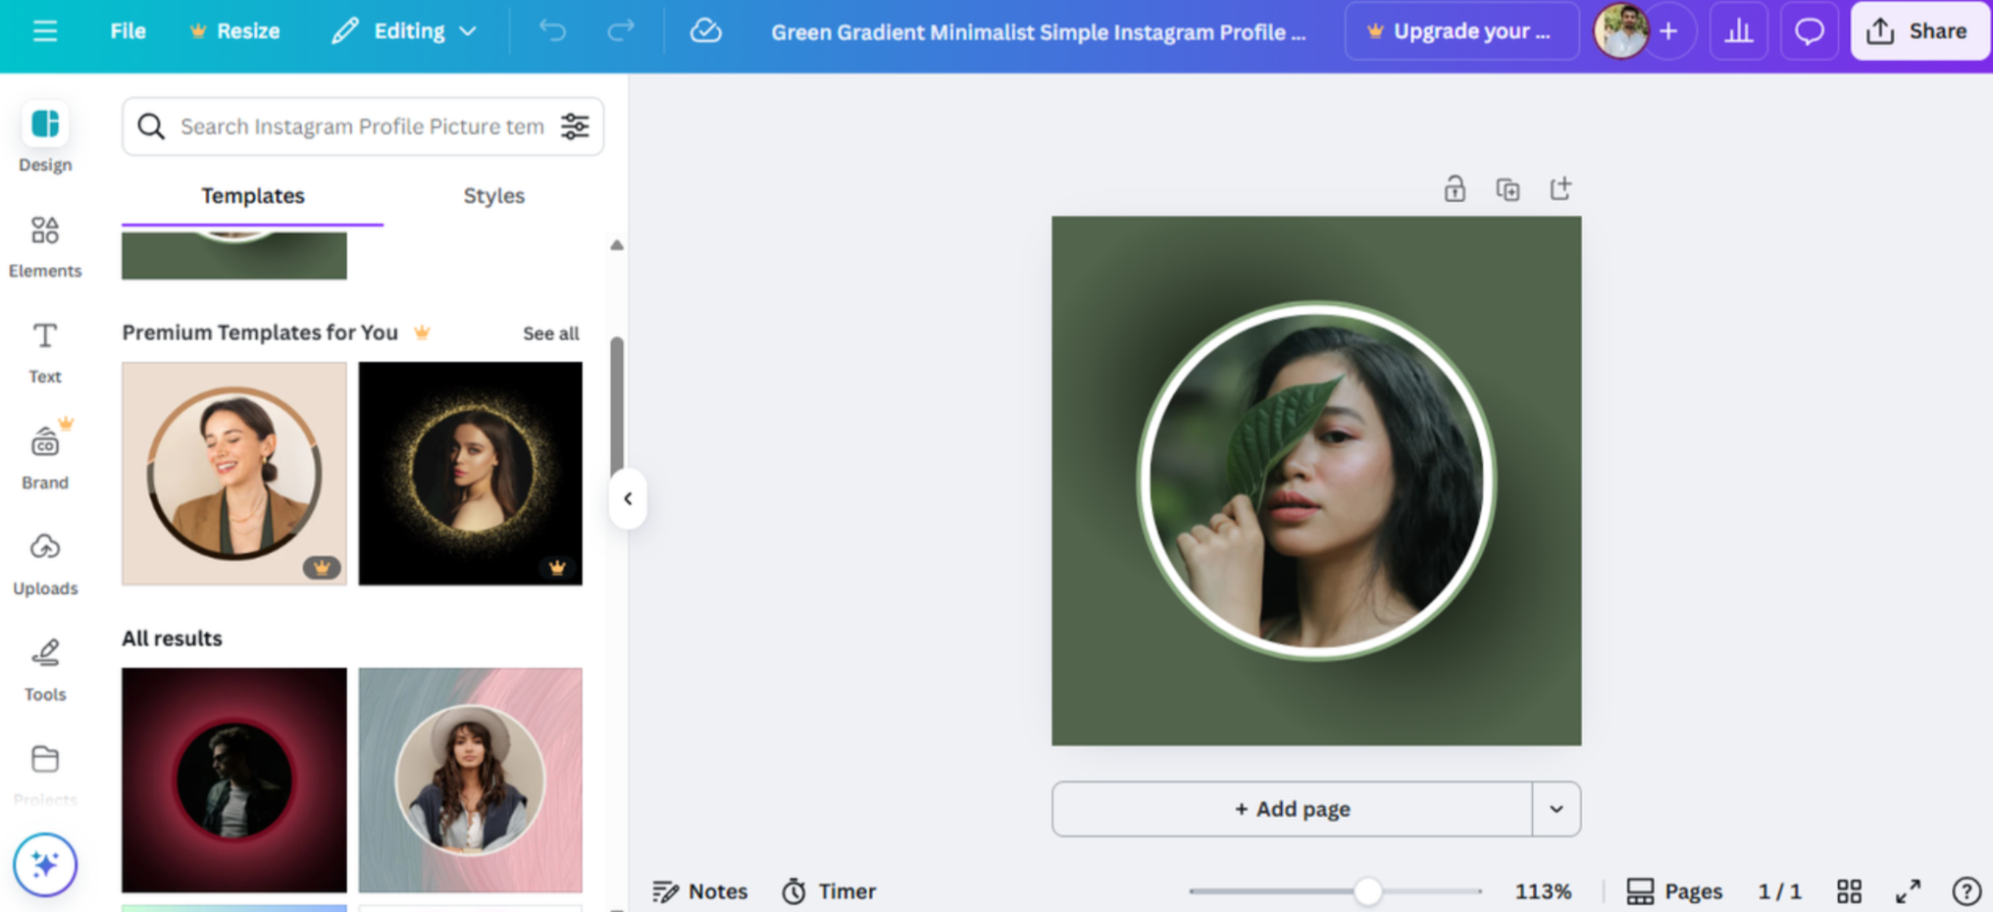Open the Editing mode dropdown
This screenshot has width=1993, height=912.
(x=405, y=30)
